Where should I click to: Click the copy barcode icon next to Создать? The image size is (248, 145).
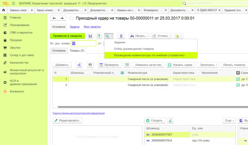(171, 120)
